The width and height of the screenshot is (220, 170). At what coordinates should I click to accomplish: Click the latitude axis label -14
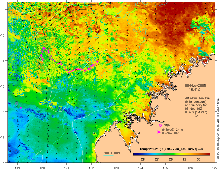(2, 61)
